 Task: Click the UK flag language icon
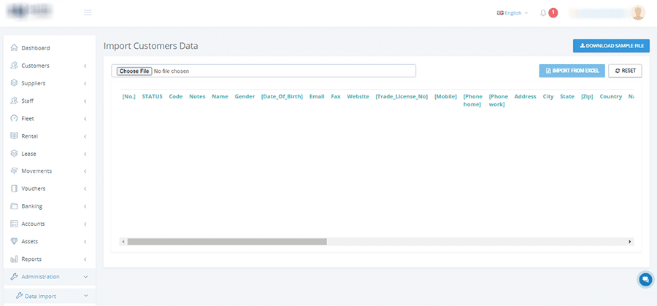click(500, 13)
